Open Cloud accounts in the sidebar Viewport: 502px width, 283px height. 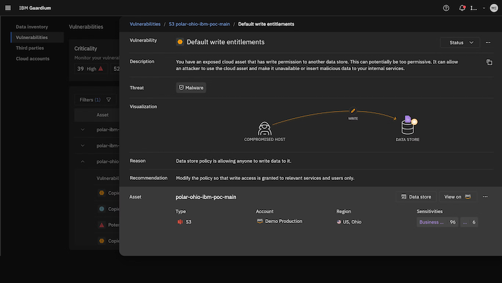point(33,59)
